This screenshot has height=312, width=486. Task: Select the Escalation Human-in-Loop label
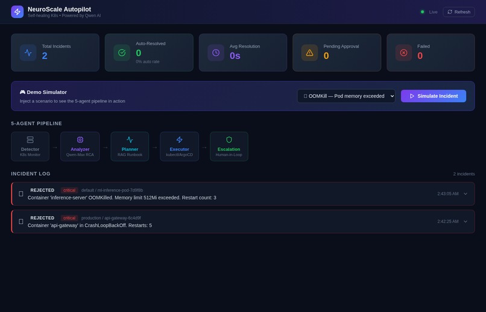[x=229, y=155]
